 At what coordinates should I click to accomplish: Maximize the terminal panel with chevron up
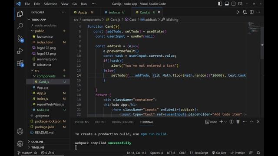pos(252,122)
